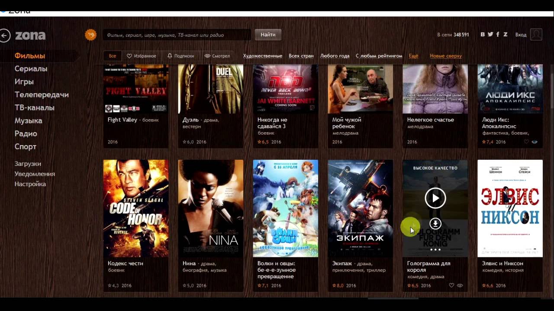Select the Все filter tab
The height and width of the screenshot is (311, 554).
click(113, 56)
